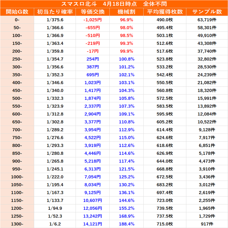Image resolution: width=228 pixels, height=228 pixels.
Task: Click the 100- row label
Action: tap(17, 35)
